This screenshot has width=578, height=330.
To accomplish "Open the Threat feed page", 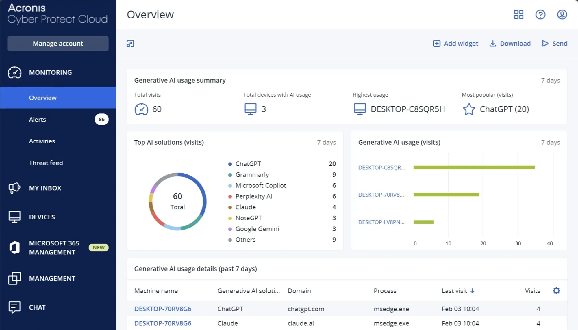I will click(46, 163).
